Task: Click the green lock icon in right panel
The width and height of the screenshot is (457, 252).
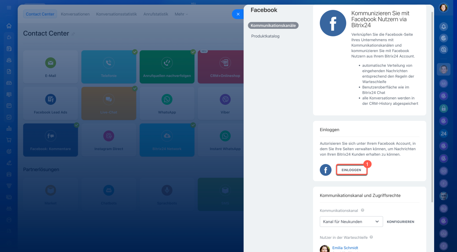Action: coord(443,108)
